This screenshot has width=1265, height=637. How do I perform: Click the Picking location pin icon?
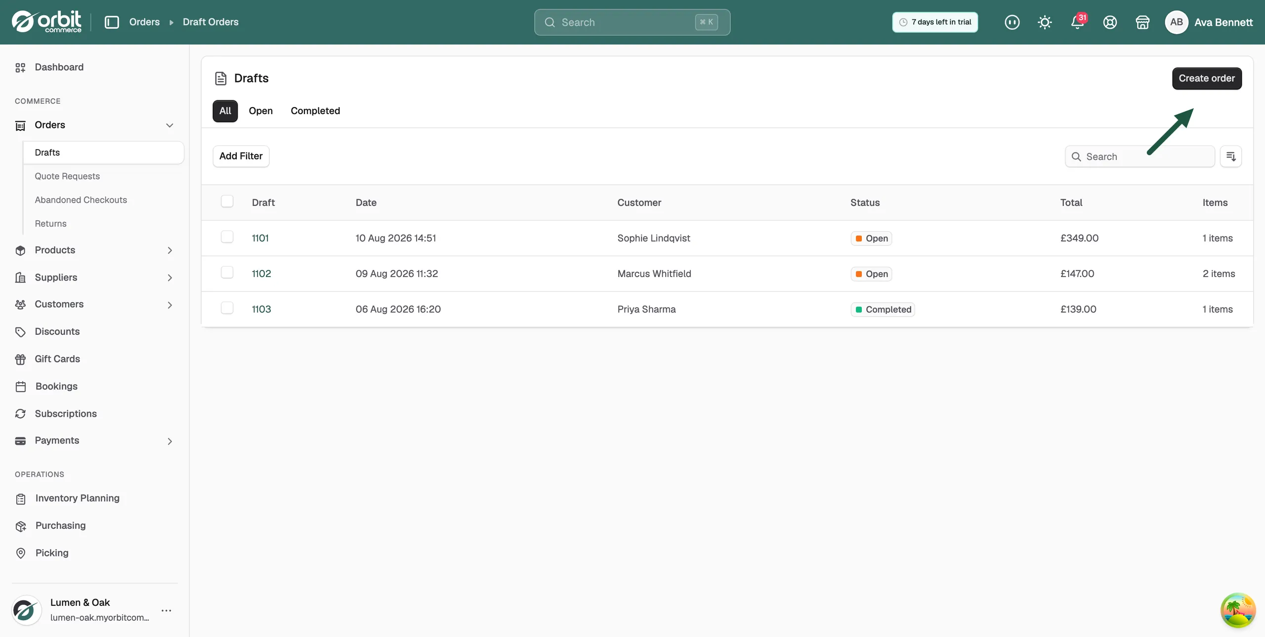(21, 553)
